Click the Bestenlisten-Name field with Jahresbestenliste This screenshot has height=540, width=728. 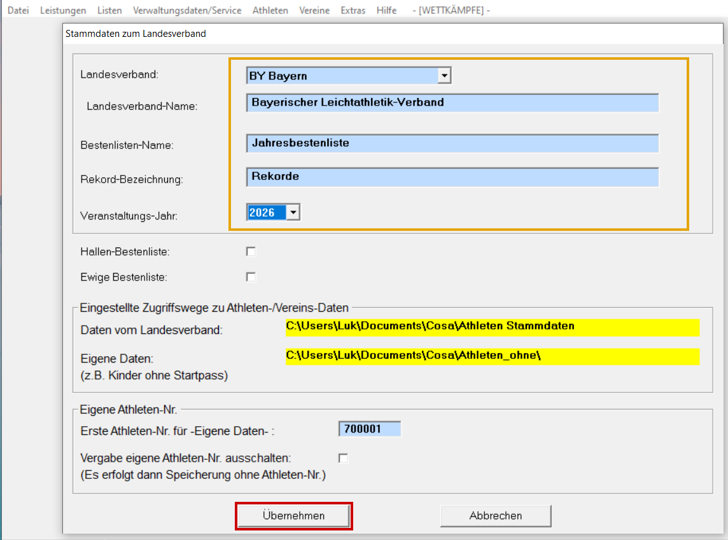[452, 144]
